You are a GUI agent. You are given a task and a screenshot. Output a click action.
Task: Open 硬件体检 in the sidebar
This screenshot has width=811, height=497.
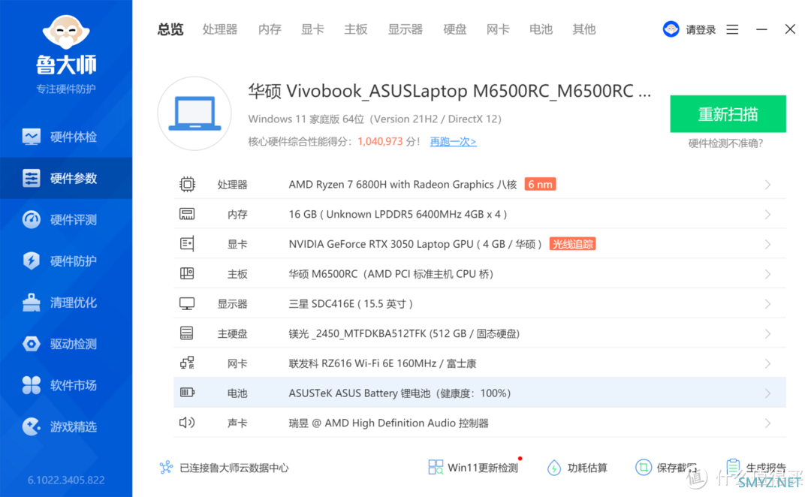point(65,137)
